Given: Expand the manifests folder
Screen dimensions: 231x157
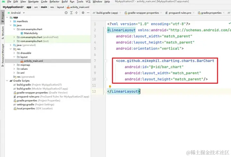Looking at the screenshot, I should point(11,21).
